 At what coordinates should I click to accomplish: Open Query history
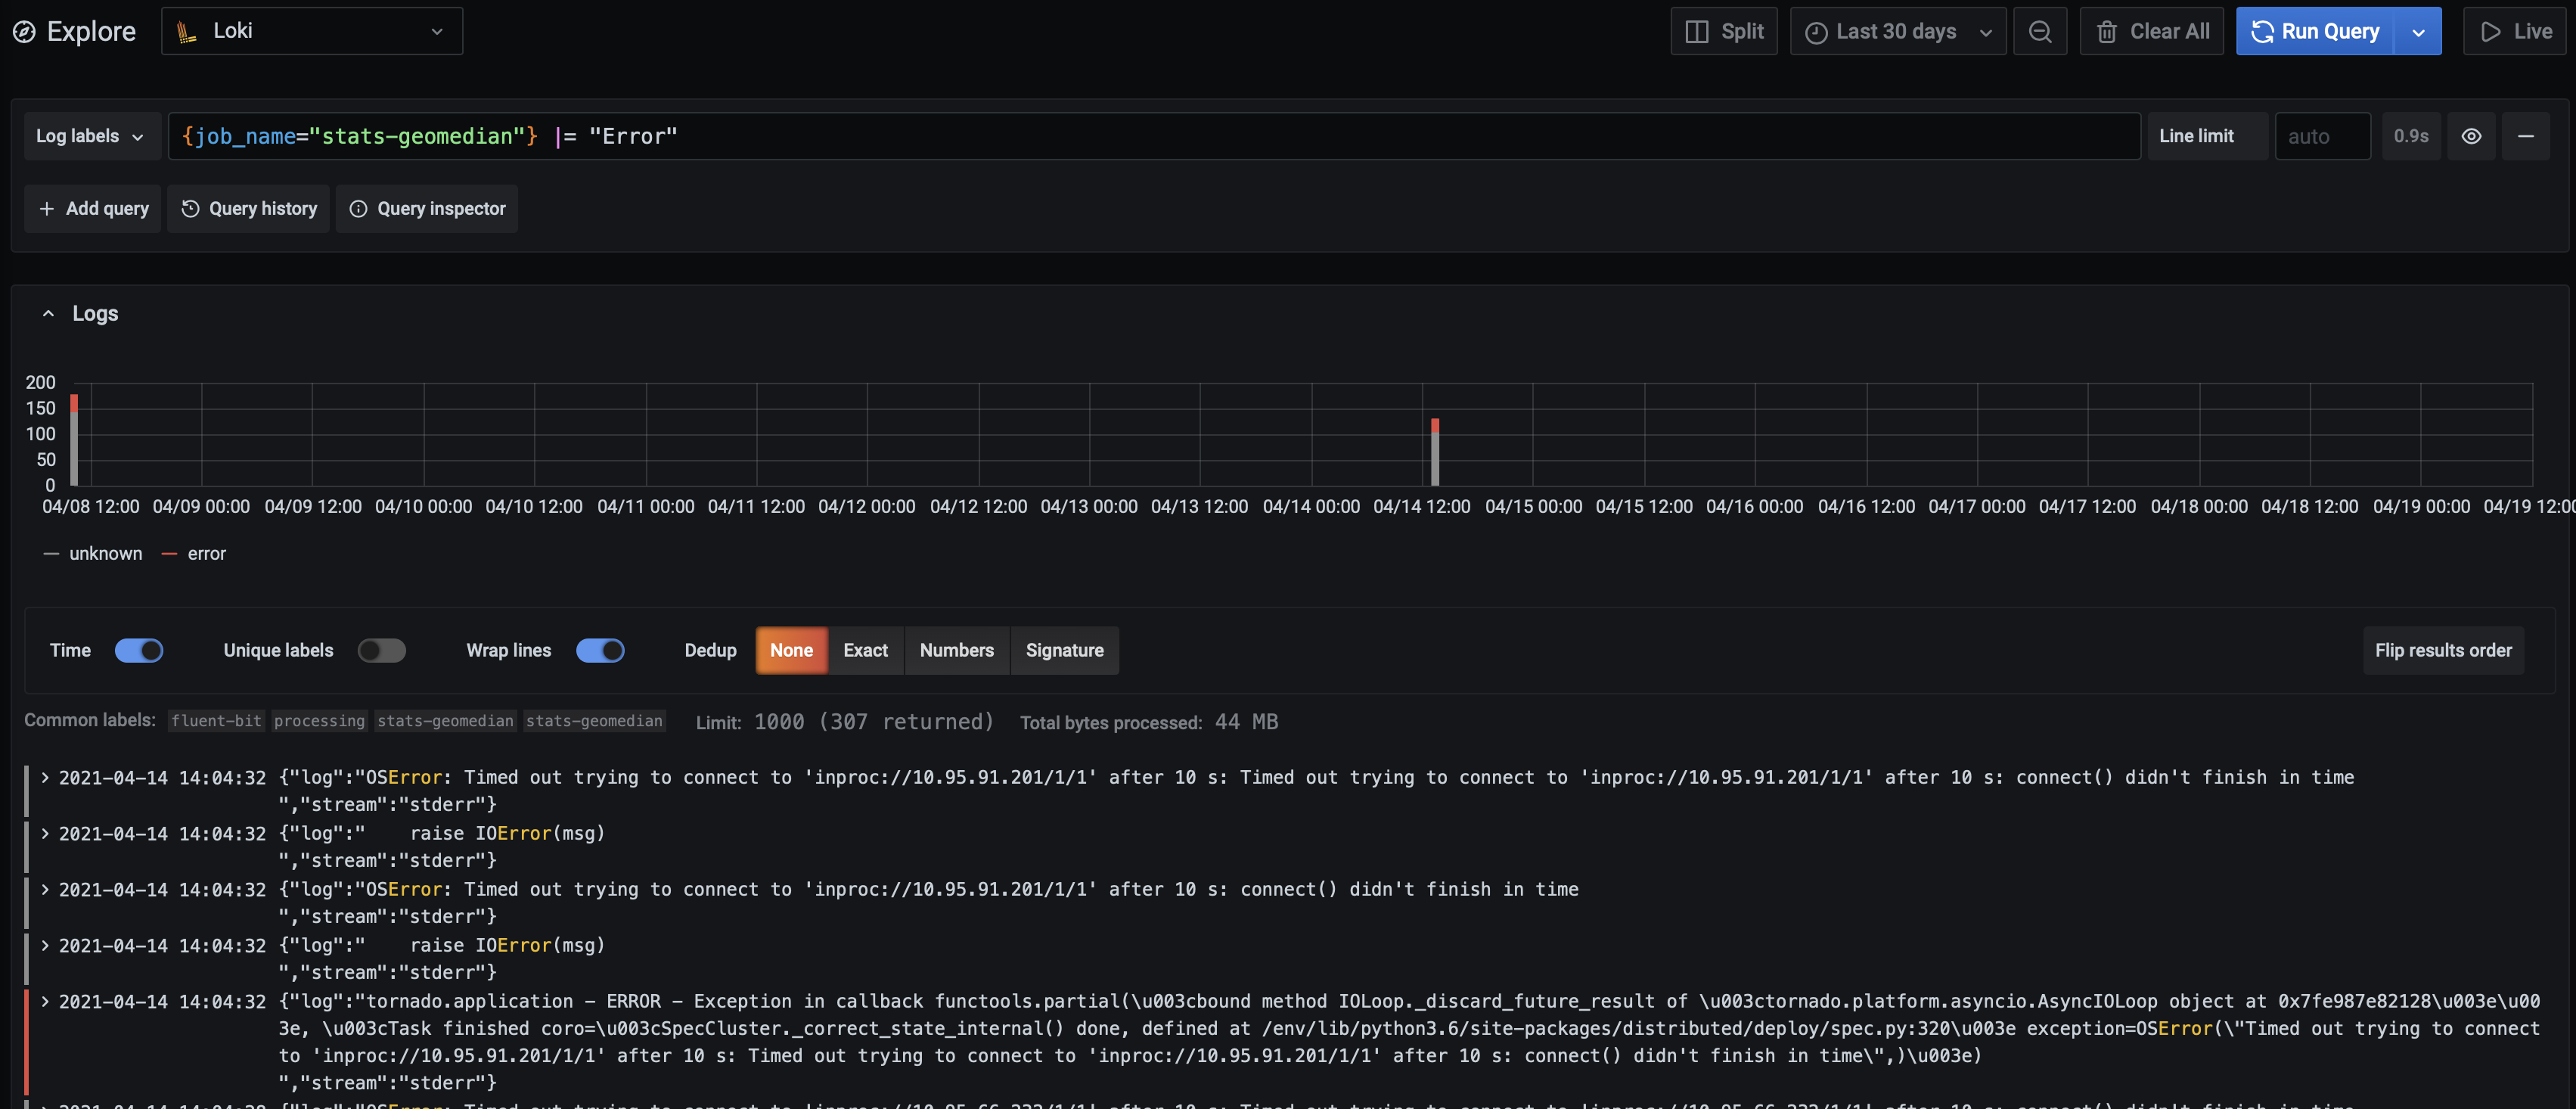tap(248, 209)
